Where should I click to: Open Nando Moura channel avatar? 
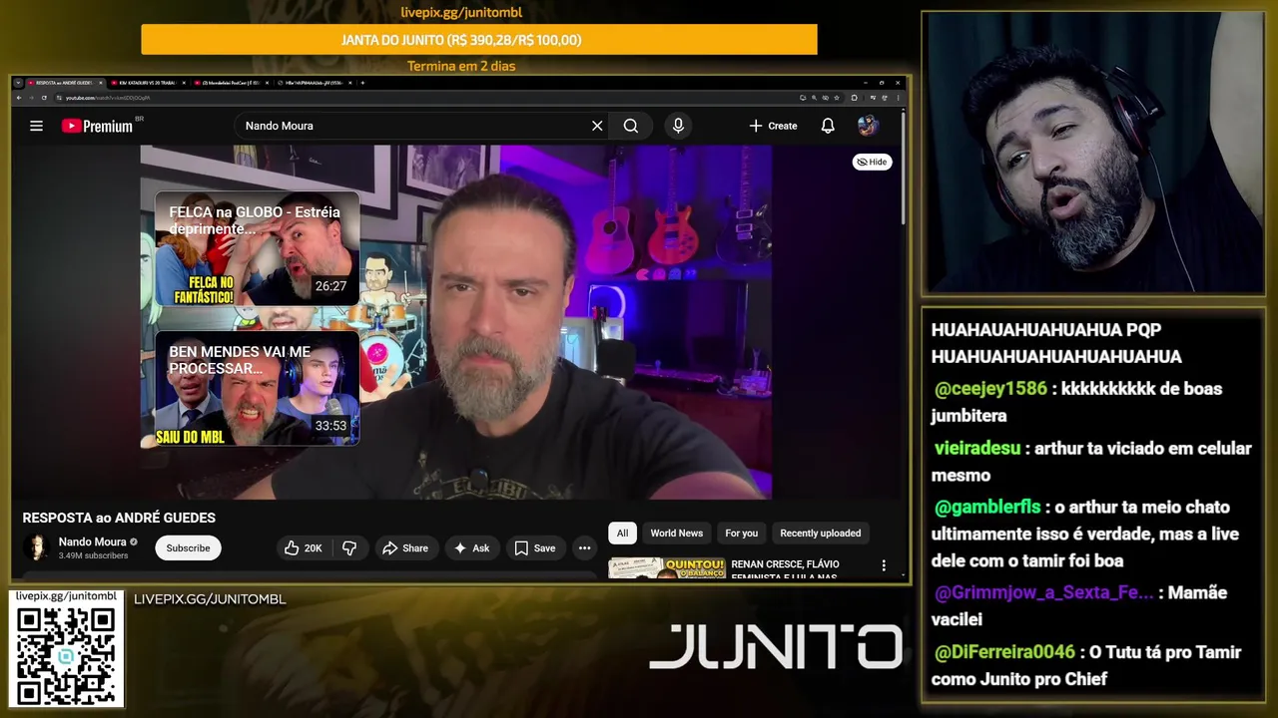tap(38, 547)
